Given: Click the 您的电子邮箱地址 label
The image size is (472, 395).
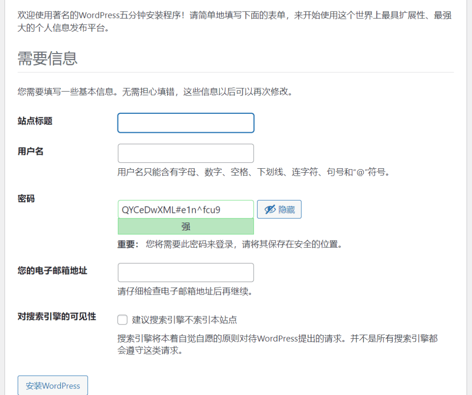Looking at the screenshot, I should coord(53,271).
